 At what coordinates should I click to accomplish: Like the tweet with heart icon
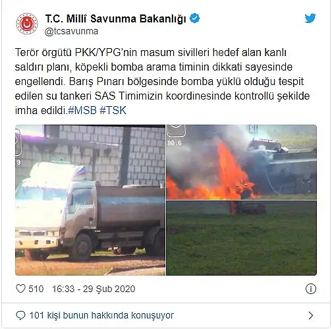pos(21,289)
